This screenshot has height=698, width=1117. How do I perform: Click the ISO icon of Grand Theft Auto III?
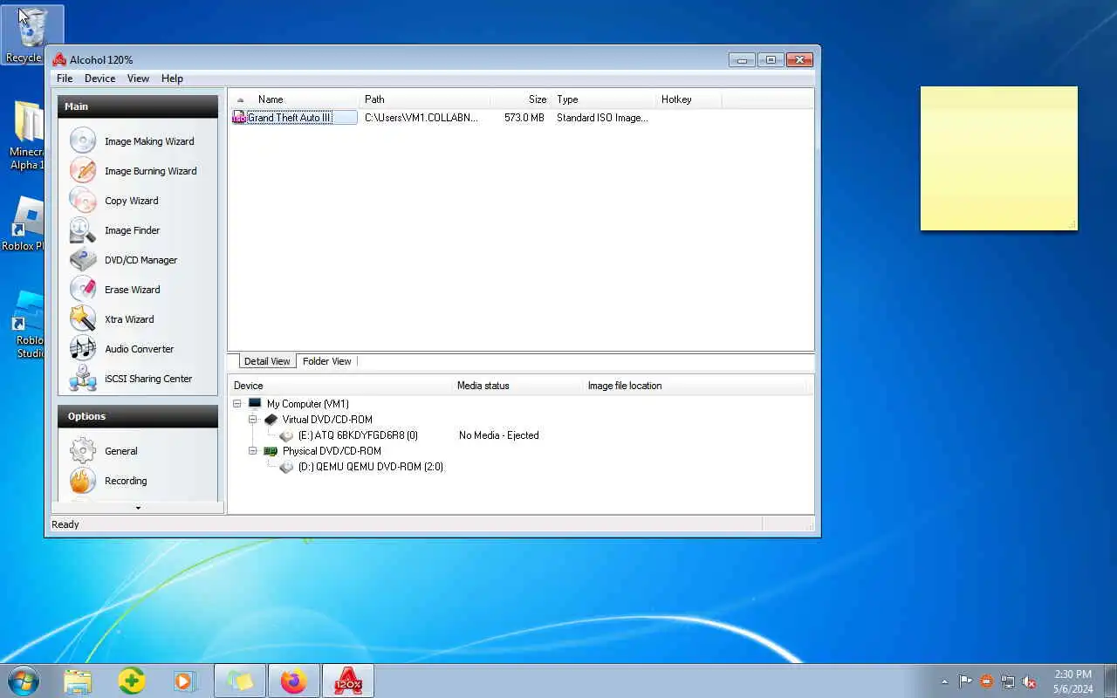tap(239, 118)
